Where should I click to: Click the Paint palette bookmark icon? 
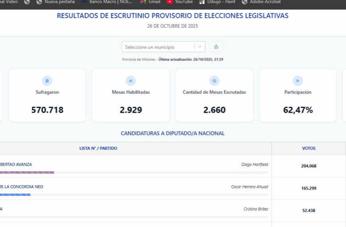coord(202,2)
